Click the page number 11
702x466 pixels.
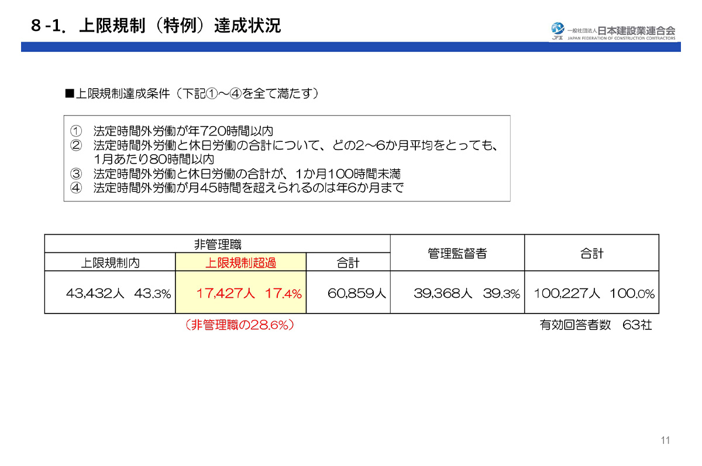(x=665, y=441)
